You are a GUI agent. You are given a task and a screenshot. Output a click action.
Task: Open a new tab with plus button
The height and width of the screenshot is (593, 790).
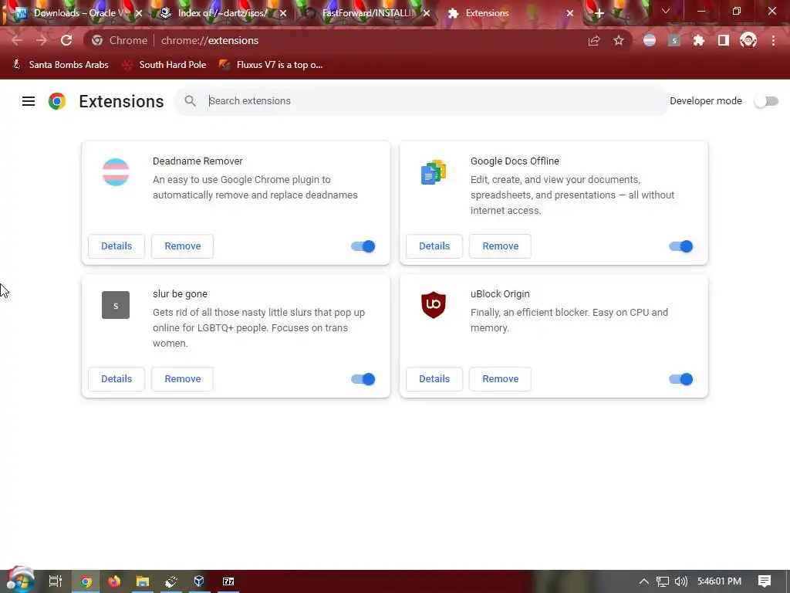(x=599, y=14)
